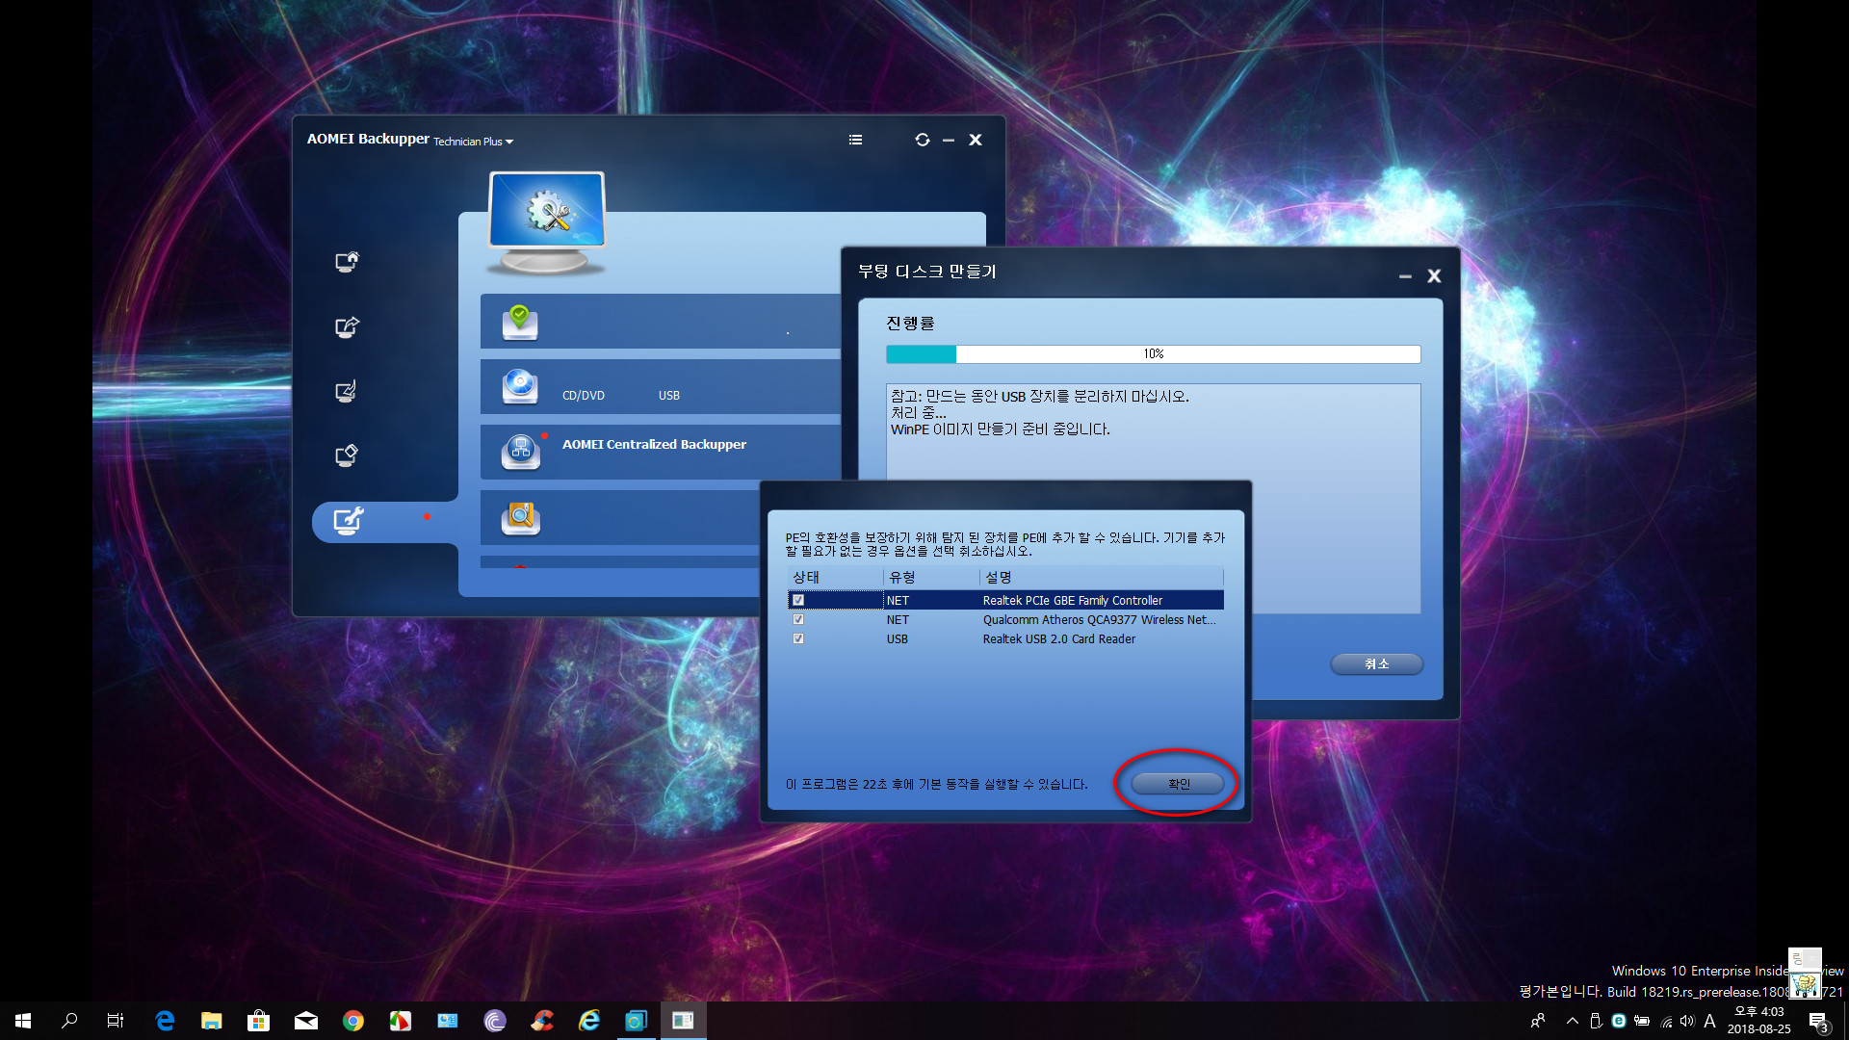Image resolution: width=1849 pixels, height=1040 pixels.
Task: Open File Explorer from taskbar
Action: coord(212,1021)
